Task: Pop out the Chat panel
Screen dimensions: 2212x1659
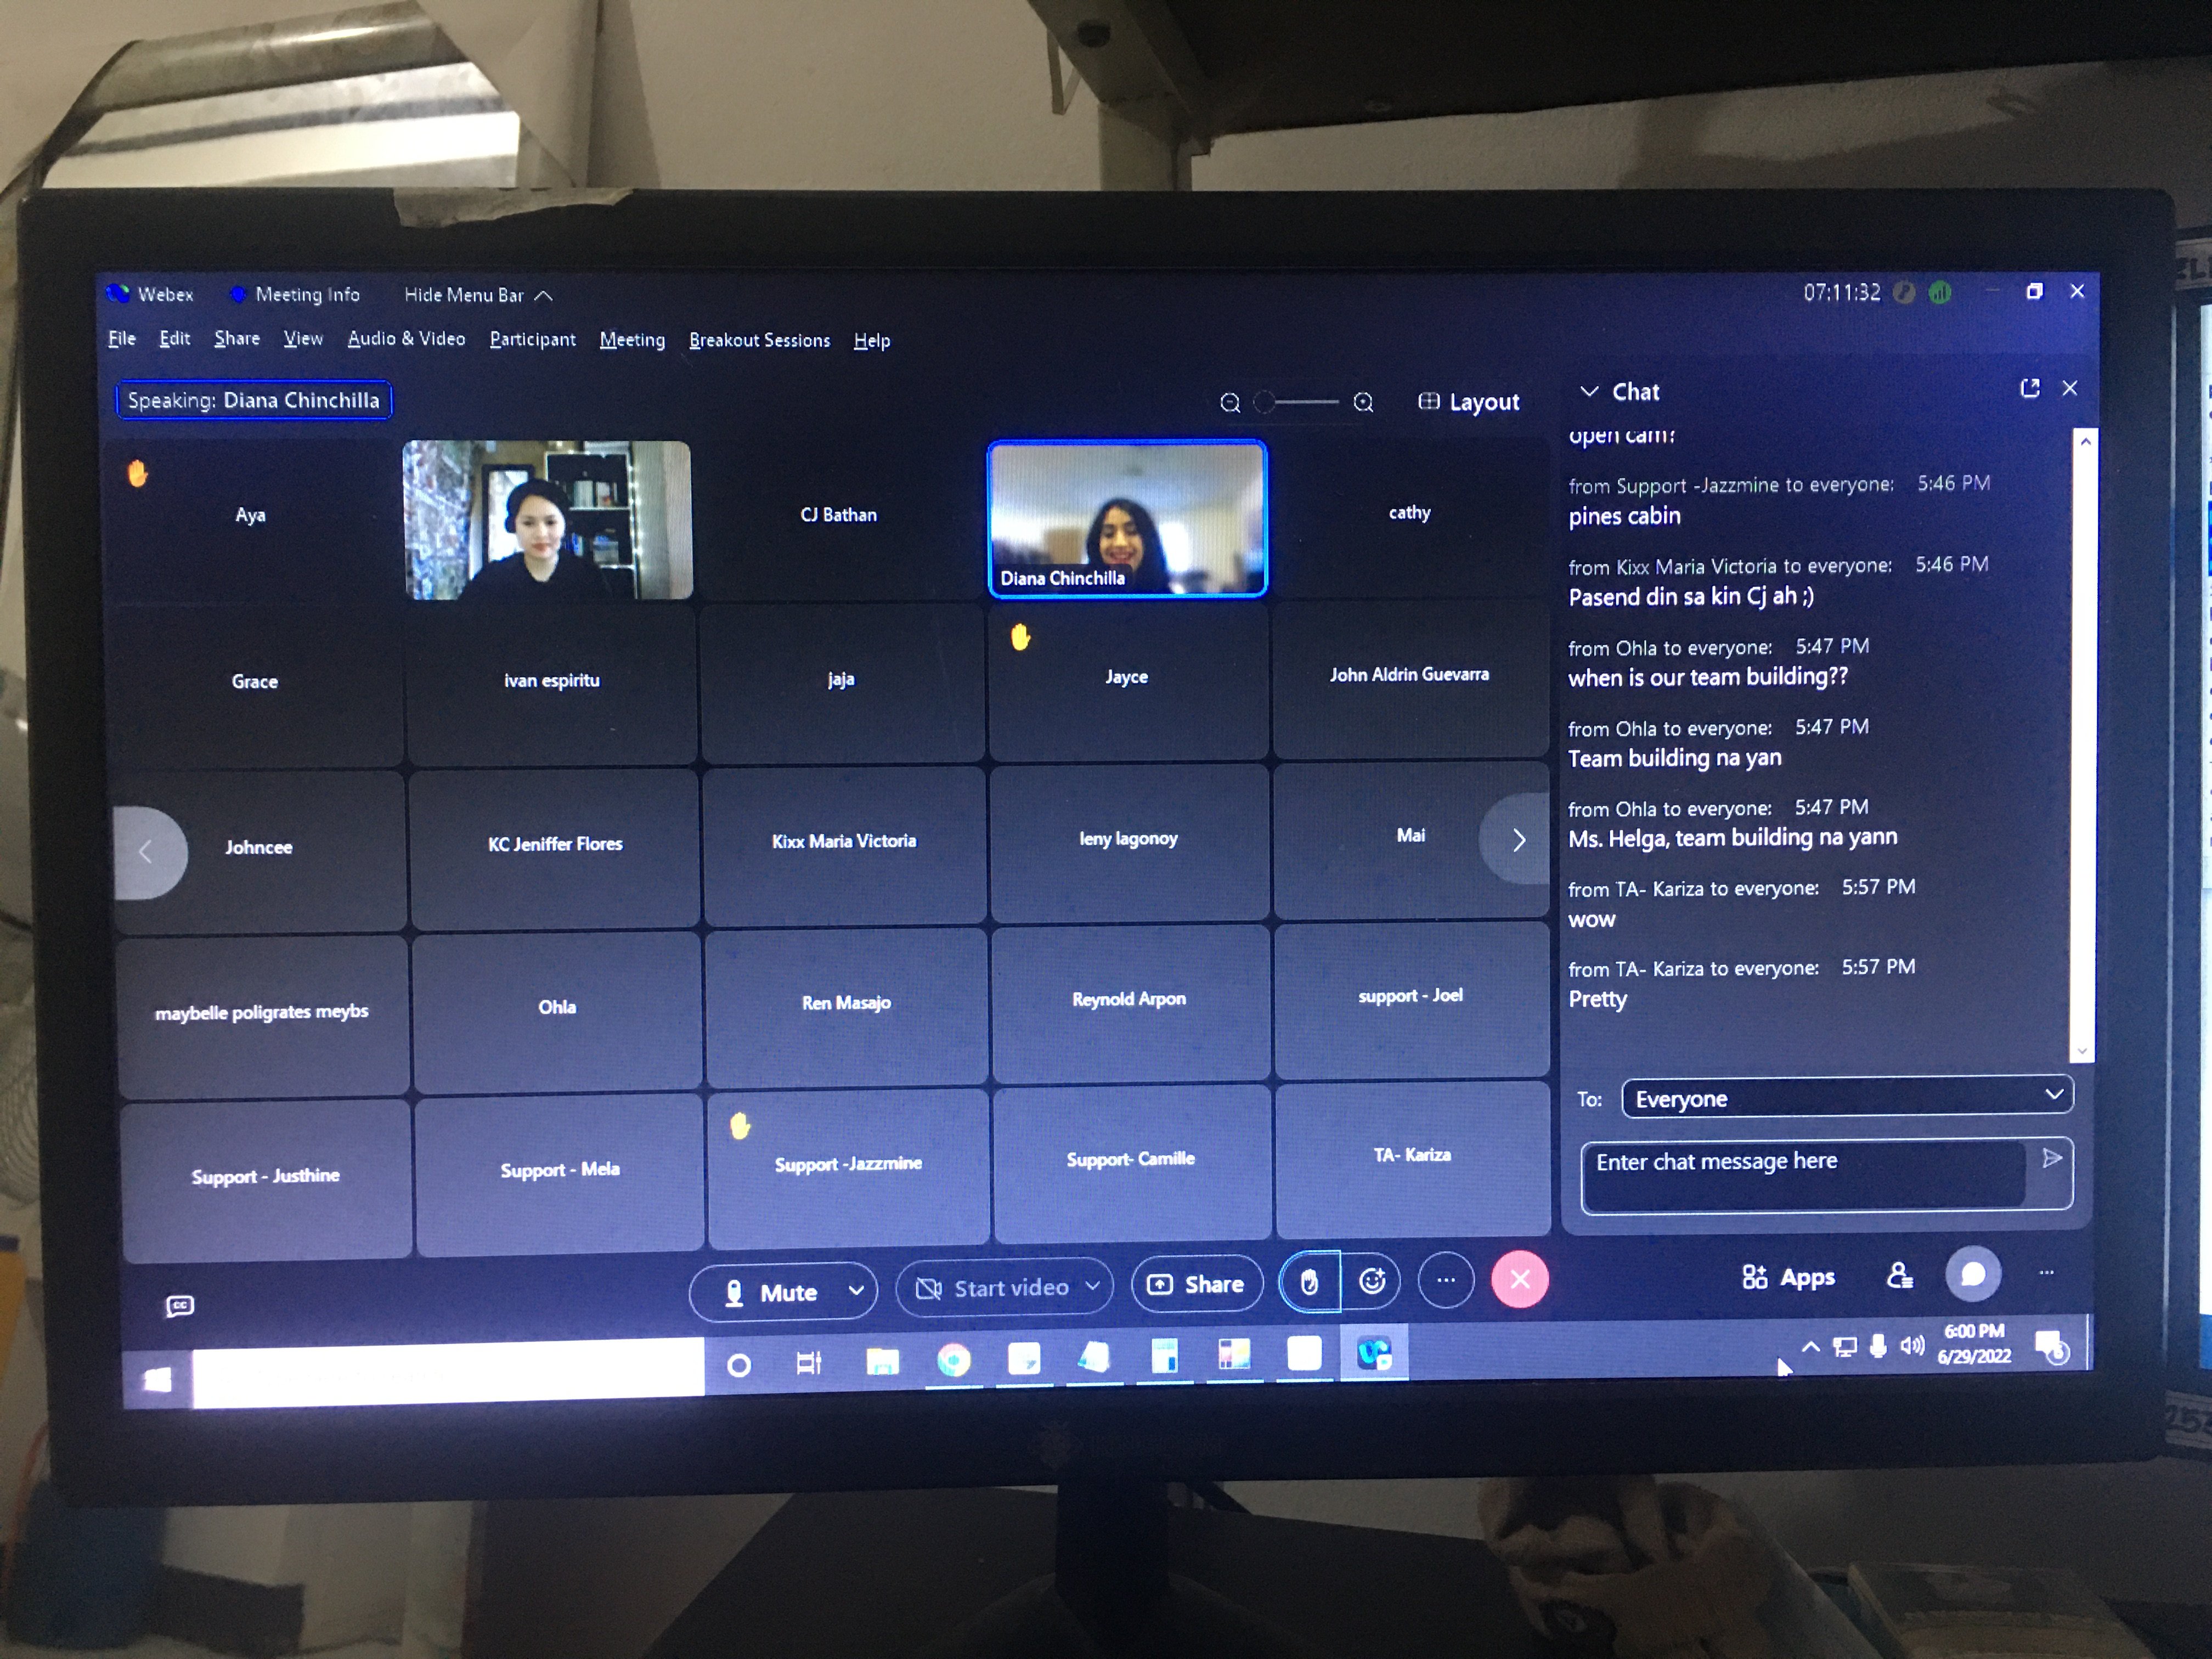Action: (2030, 388)
